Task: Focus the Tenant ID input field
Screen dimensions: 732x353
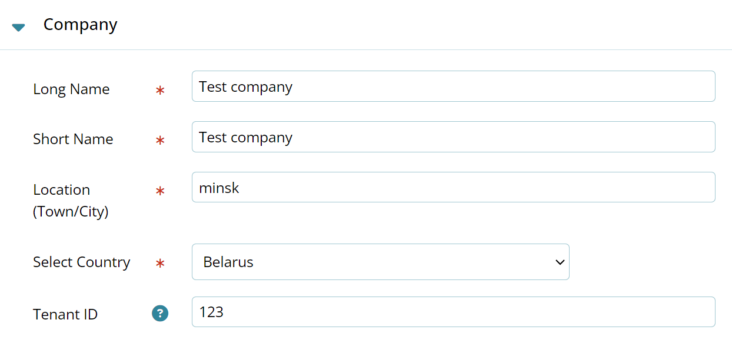Action: pos(454,312)
